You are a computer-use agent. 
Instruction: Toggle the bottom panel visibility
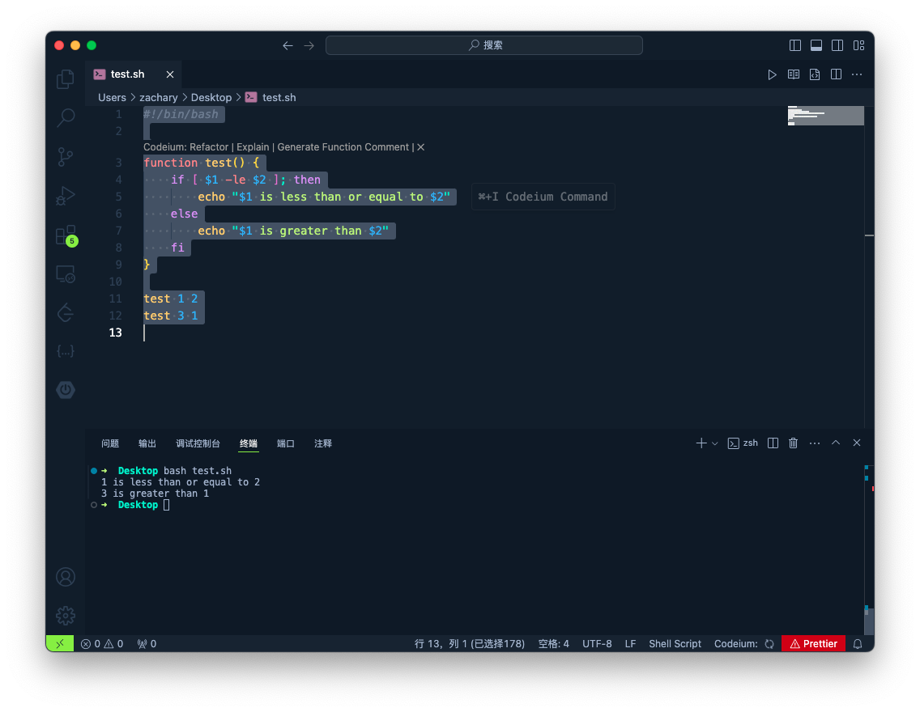tap(816, 45)
